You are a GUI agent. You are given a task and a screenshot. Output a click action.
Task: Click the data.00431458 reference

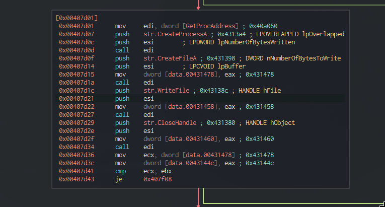pyautogui.click(x=191, y=107)
